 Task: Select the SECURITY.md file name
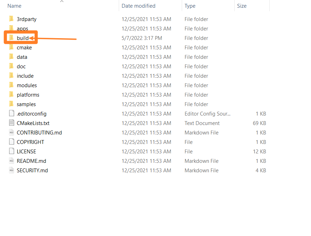pyautogui.click(x=32, y=171)
